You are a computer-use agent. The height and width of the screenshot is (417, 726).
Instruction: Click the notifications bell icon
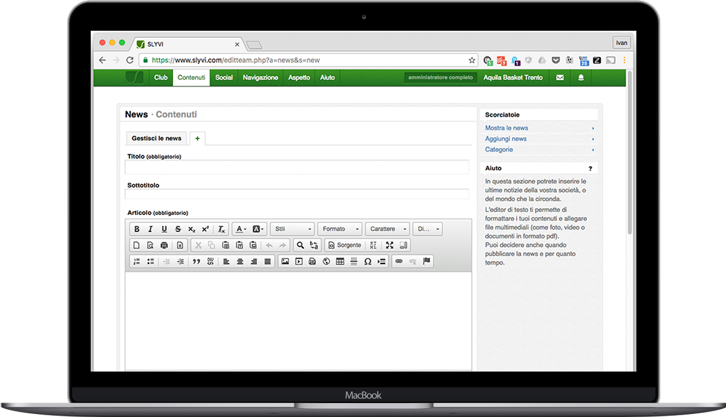pyautogui.click(x=581, y=77)
